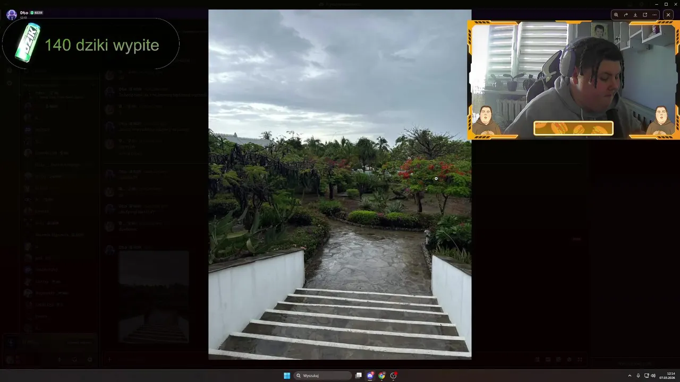Open the image in browser
680x382 pixels.
click(644, 15)
